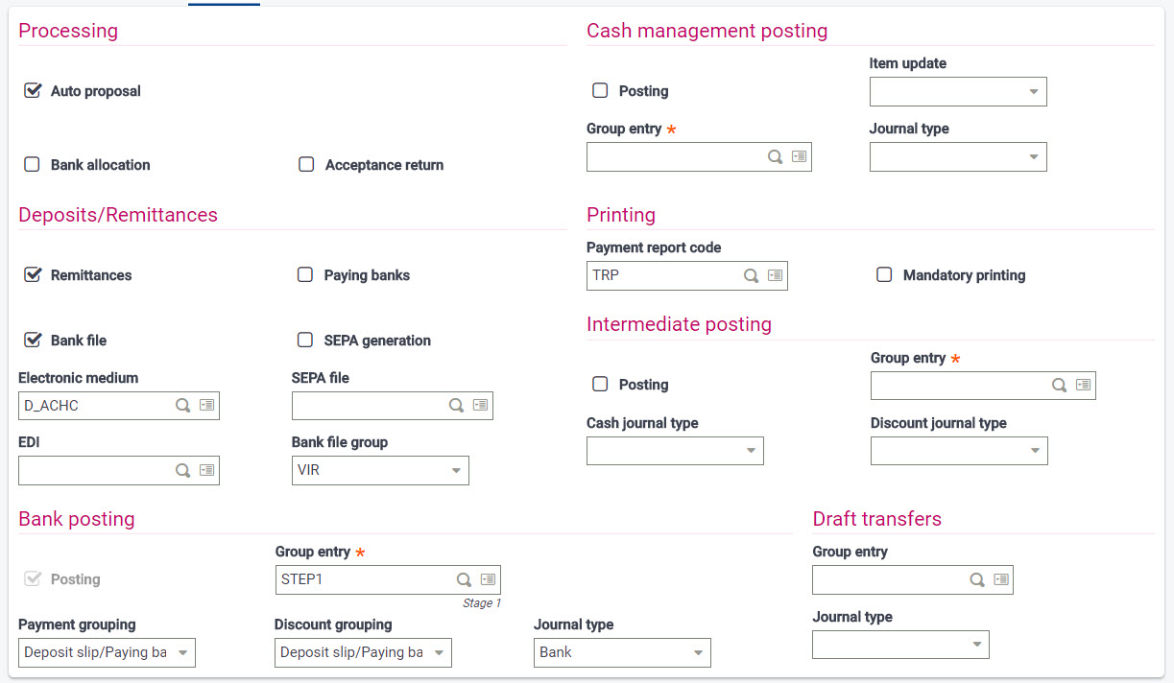Viewport: 1174px width, 683px height.
Task: Expand the Payment grouping dropdown
Action: (x=107, y=653)
